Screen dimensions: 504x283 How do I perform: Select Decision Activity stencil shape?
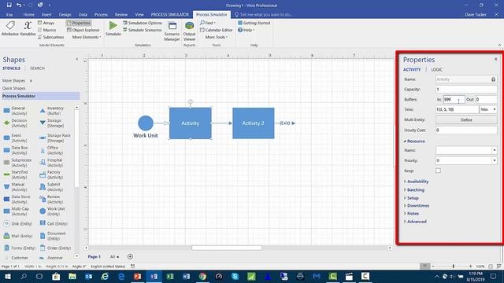click(x=16, y=123)
